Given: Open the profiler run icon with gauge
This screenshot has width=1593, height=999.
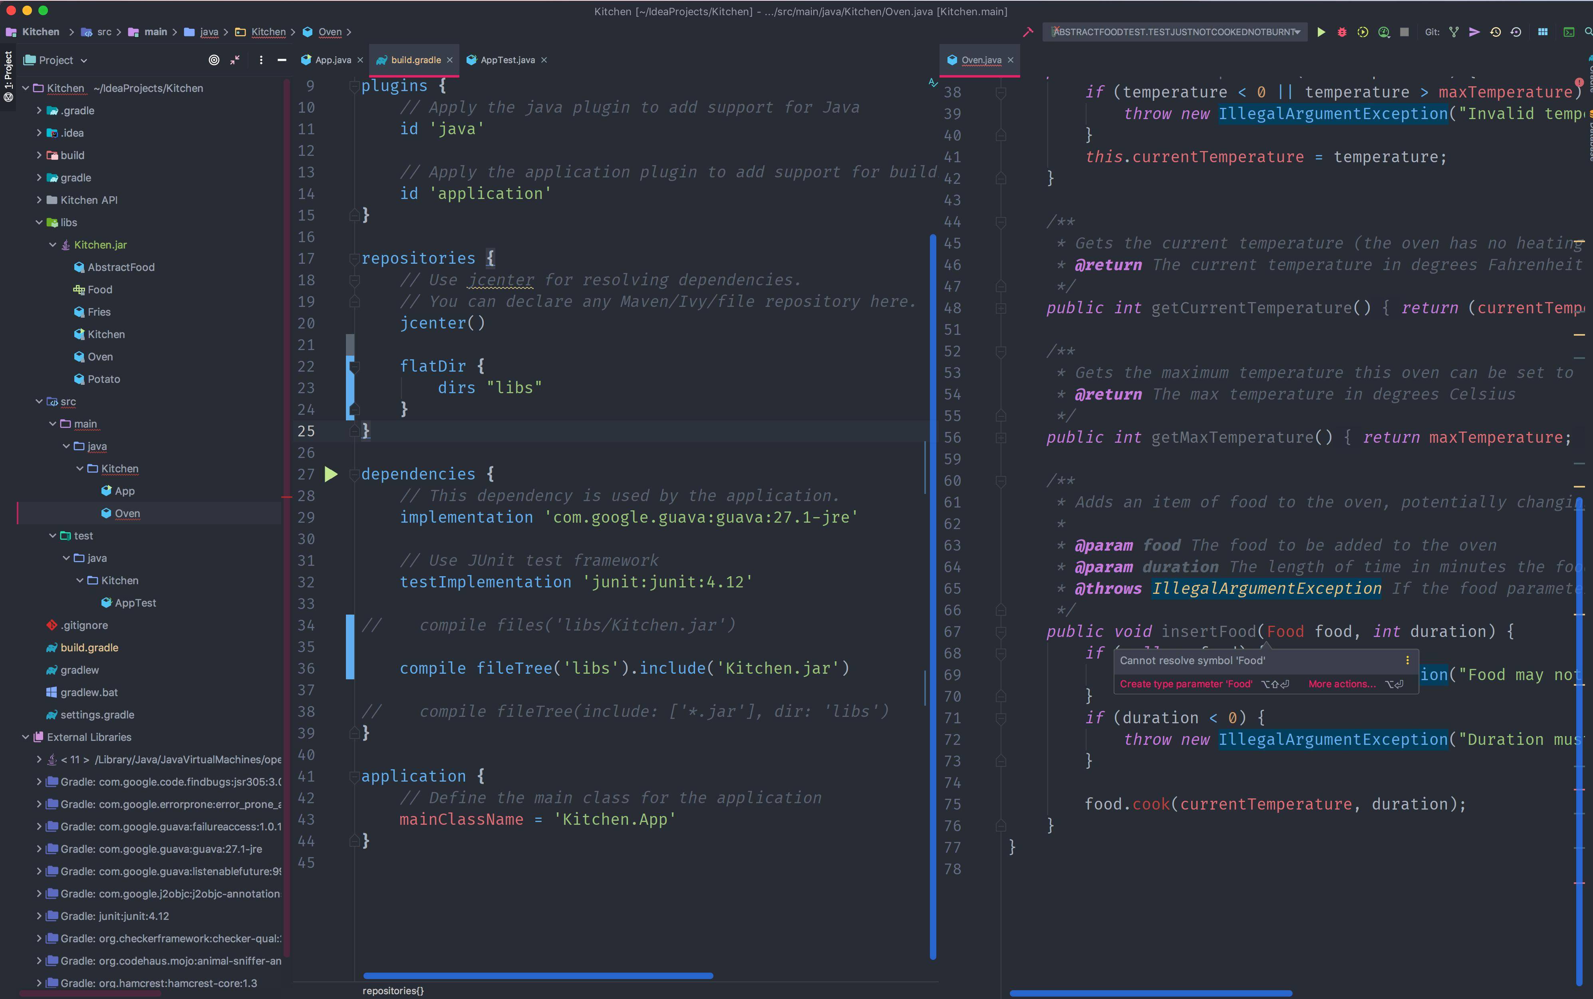Looking at the screenshot, I should click(x=1384, y=32).
